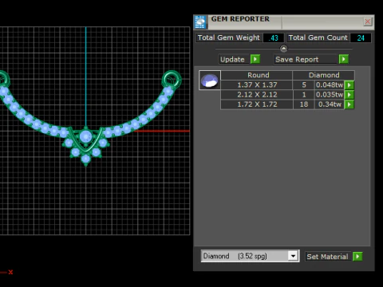Select the round gem thumbnail
Screen dimensions: 383x287
210,81
